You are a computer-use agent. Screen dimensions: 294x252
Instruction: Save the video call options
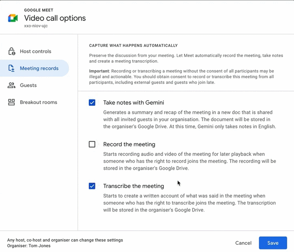273,243
